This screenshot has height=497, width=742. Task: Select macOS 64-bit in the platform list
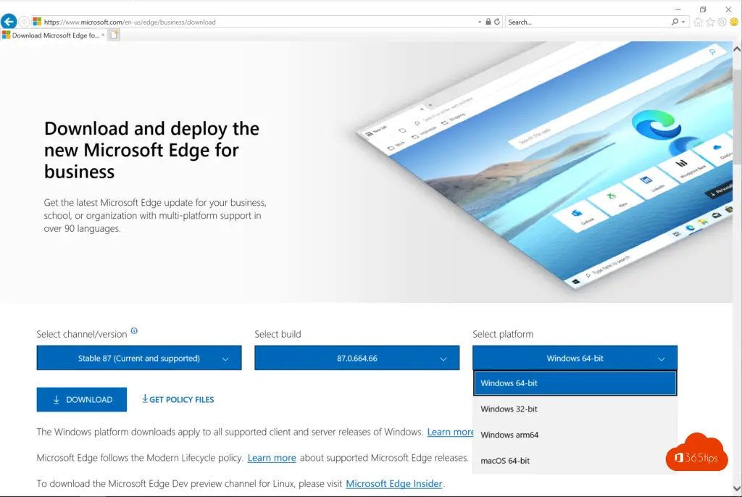click(505, 461)
